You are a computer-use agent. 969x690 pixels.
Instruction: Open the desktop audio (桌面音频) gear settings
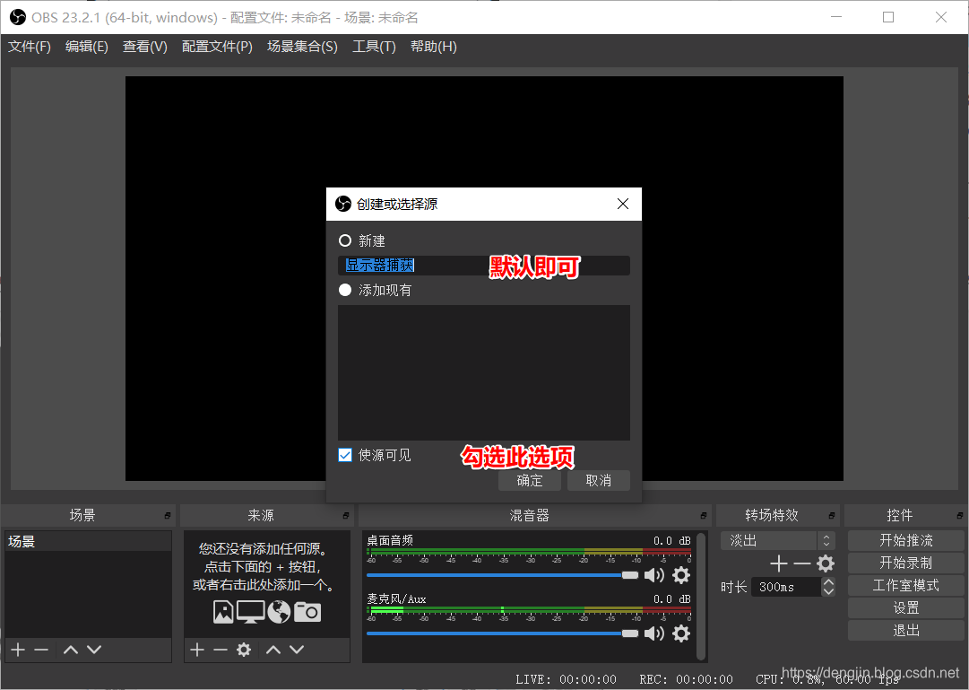[x=681, y=575]
